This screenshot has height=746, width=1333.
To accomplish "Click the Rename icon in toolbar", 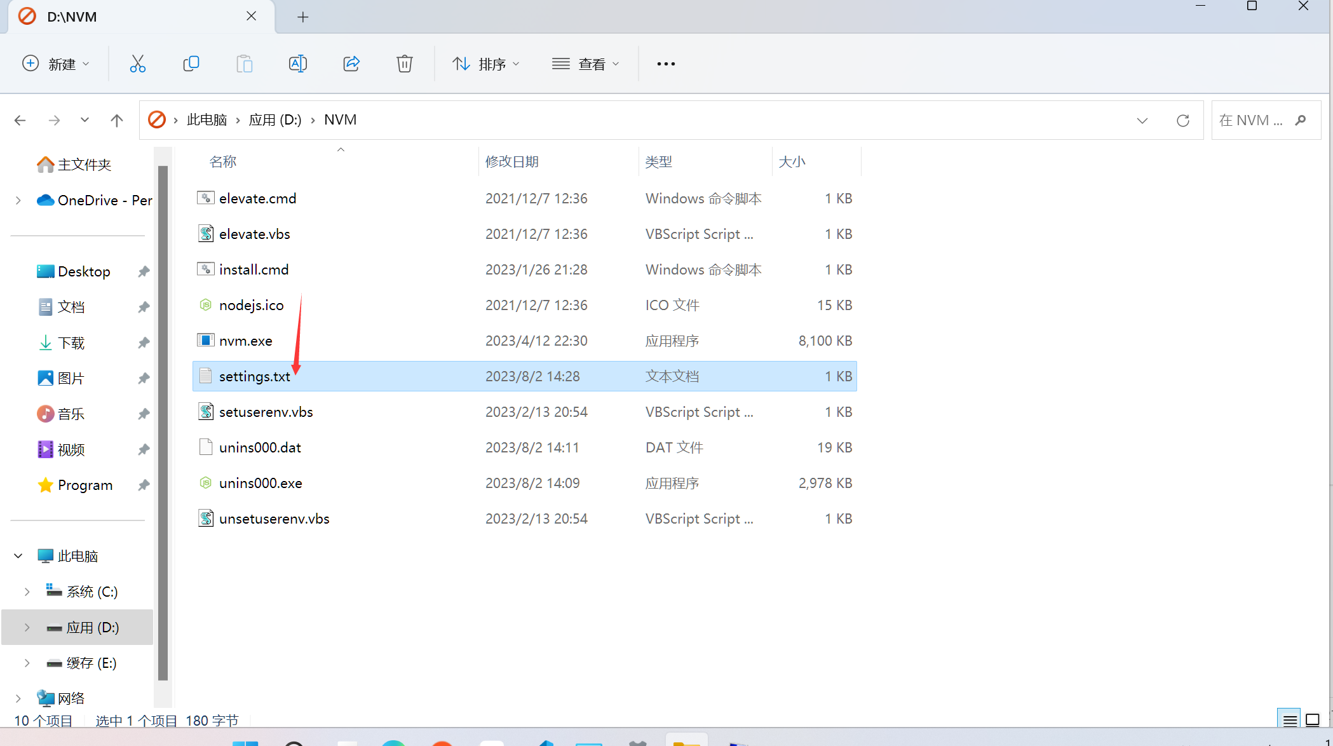I will coord(297,64).
